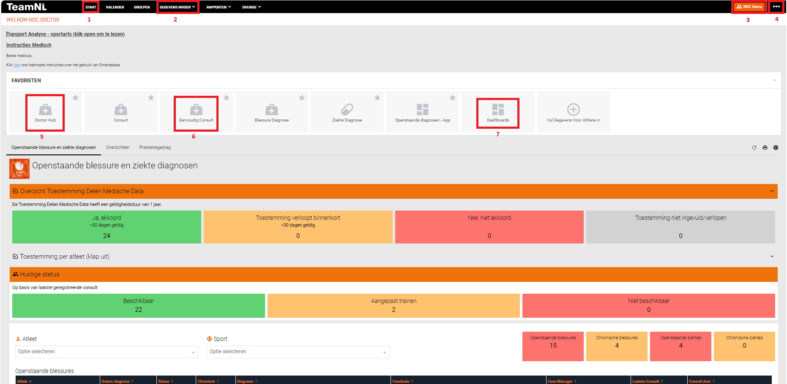Switch to the Overzichten tab
This screenshot has height=384, width=787.
click(x=118, y=148)
